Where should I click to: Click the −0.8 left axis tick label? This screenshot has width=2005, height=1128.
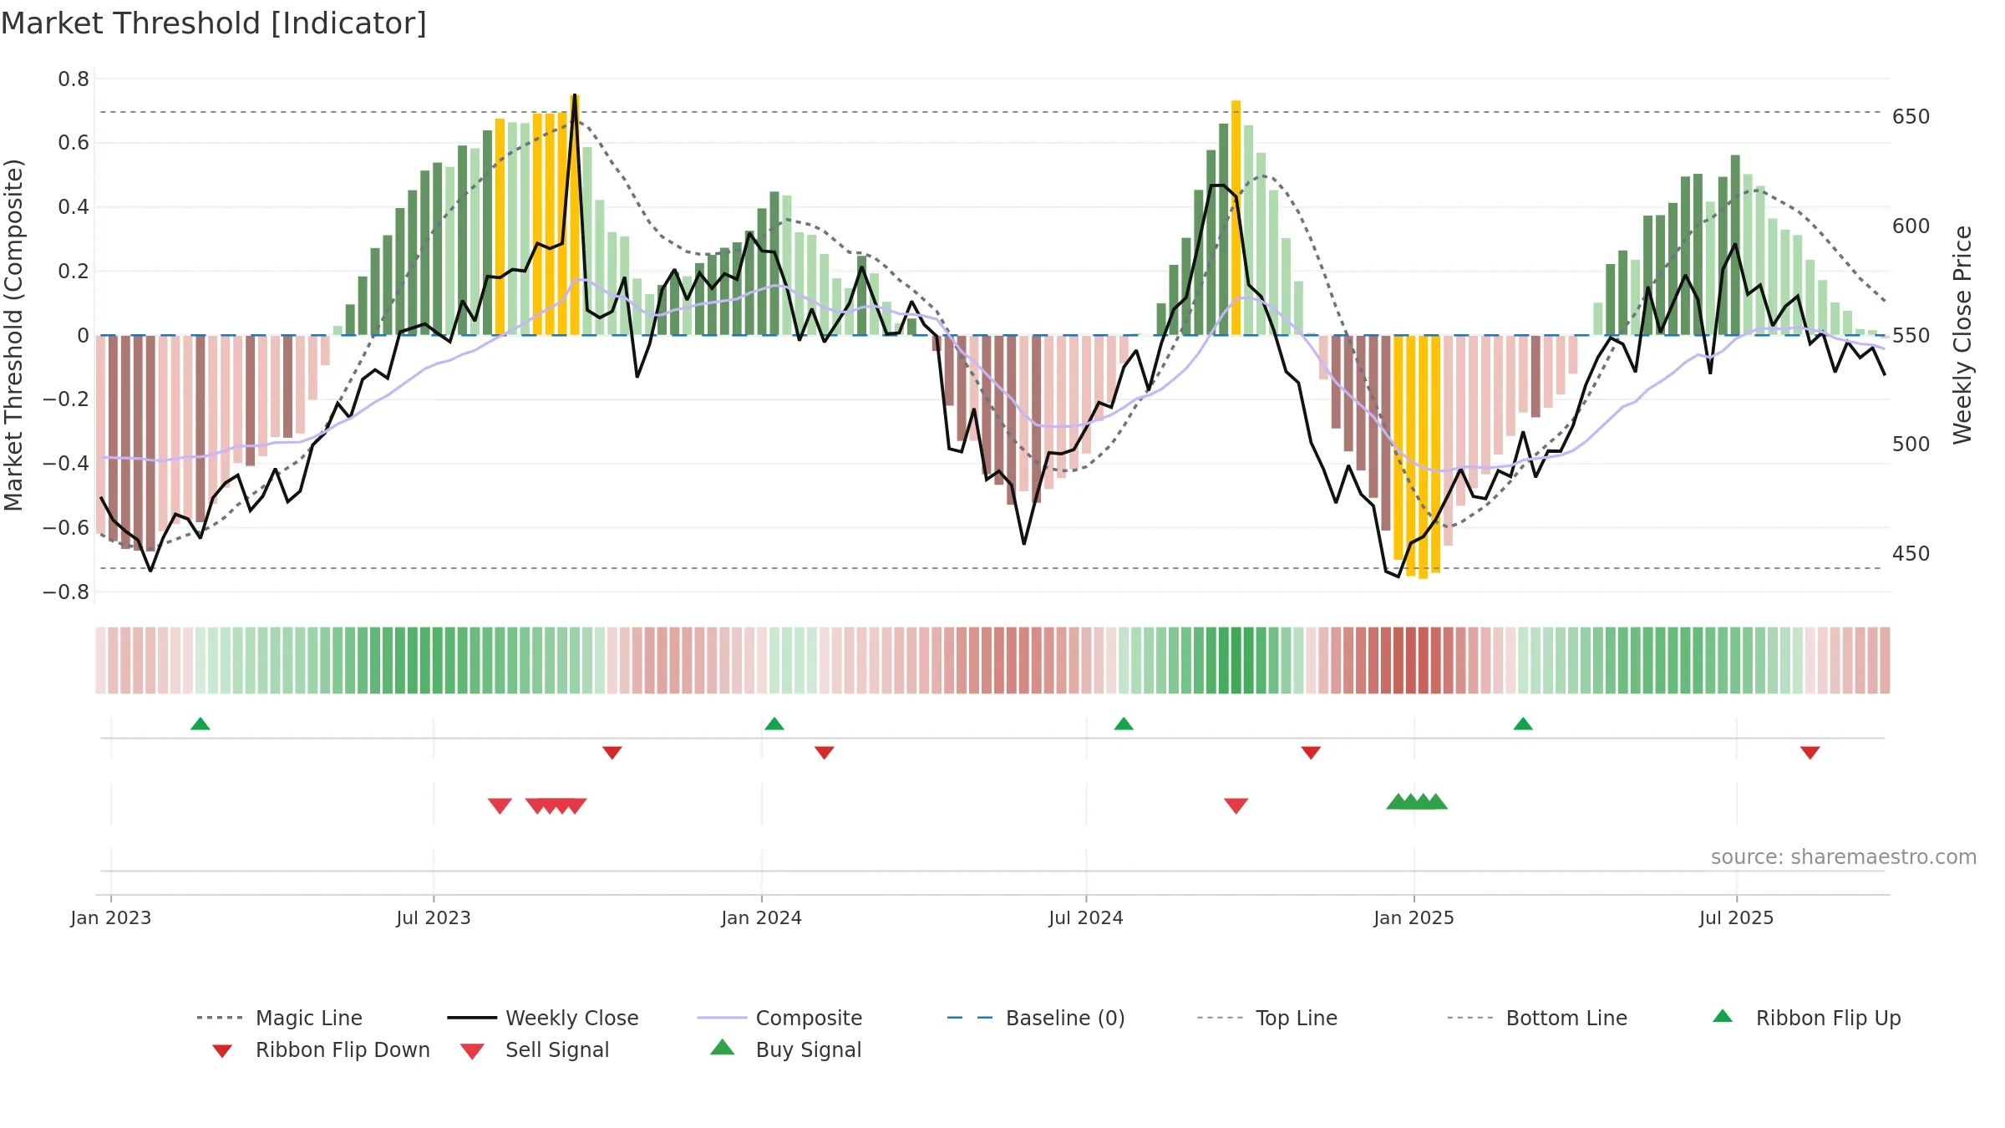click(66, 592)
